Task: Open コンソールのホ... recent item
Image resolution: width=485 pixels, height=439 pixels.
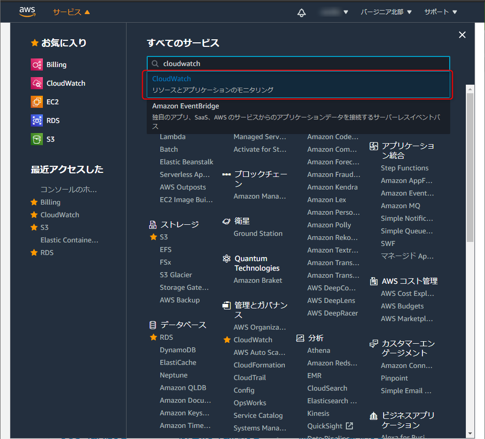Action: 69,190
